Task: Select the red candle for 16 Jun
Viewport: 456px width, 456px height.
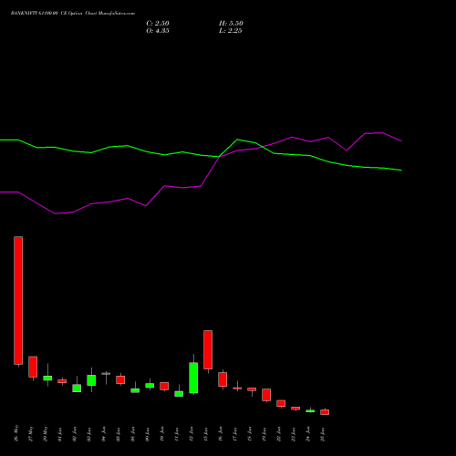Action: pos(223,379)
